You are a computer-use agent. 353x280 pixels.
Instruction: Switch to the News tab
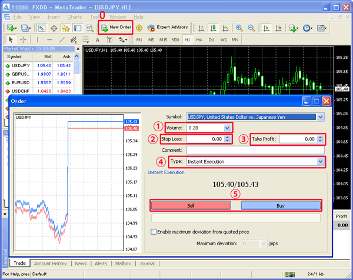[81, 264]
